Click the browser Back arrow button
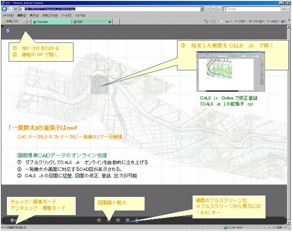 point(4,9)
